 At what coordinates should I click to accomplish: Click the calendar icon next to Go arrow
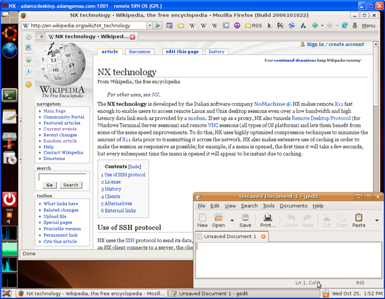click(169, 25)
